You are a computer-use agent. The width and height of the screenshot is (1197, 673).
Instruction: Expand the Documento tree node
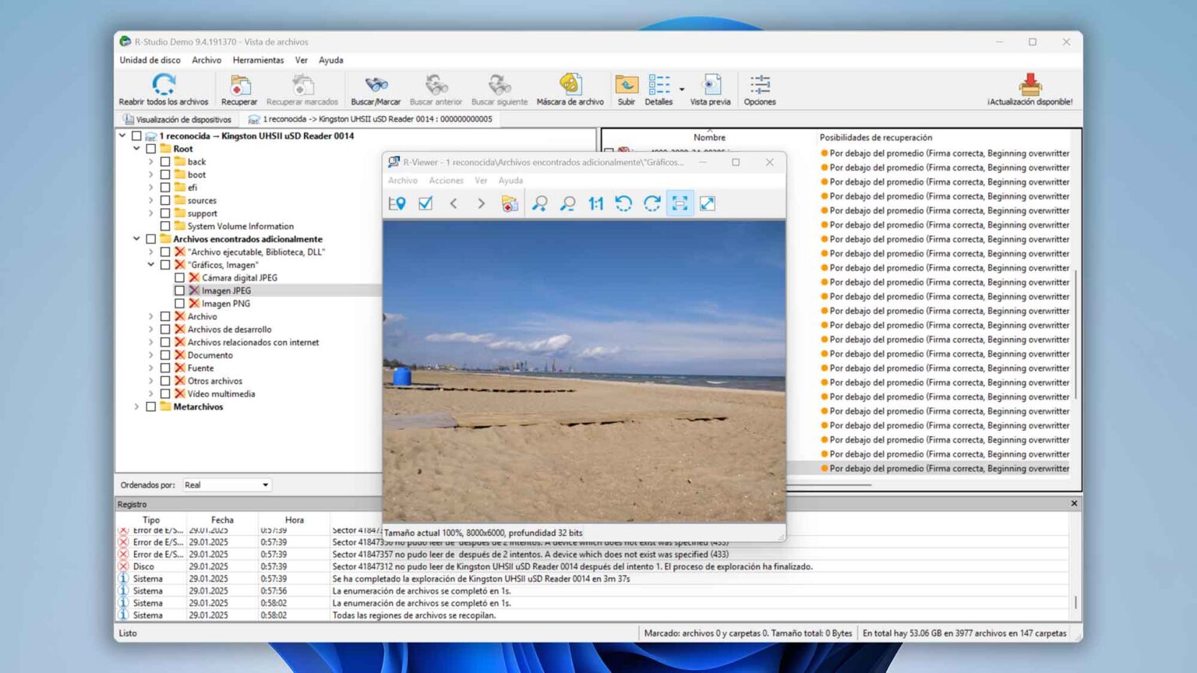point(151,355)
